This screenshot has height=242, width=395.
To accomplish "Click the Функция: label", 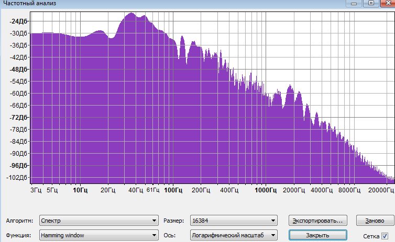I will click(x=18, y=235).
